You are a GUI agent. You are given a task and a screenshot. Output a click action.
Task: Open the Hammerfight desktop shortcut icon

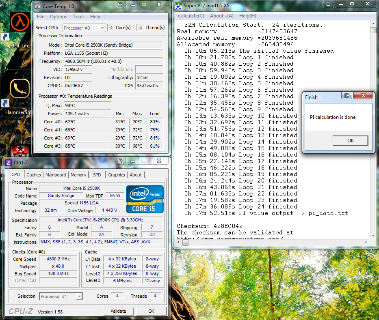pos(20,88)
